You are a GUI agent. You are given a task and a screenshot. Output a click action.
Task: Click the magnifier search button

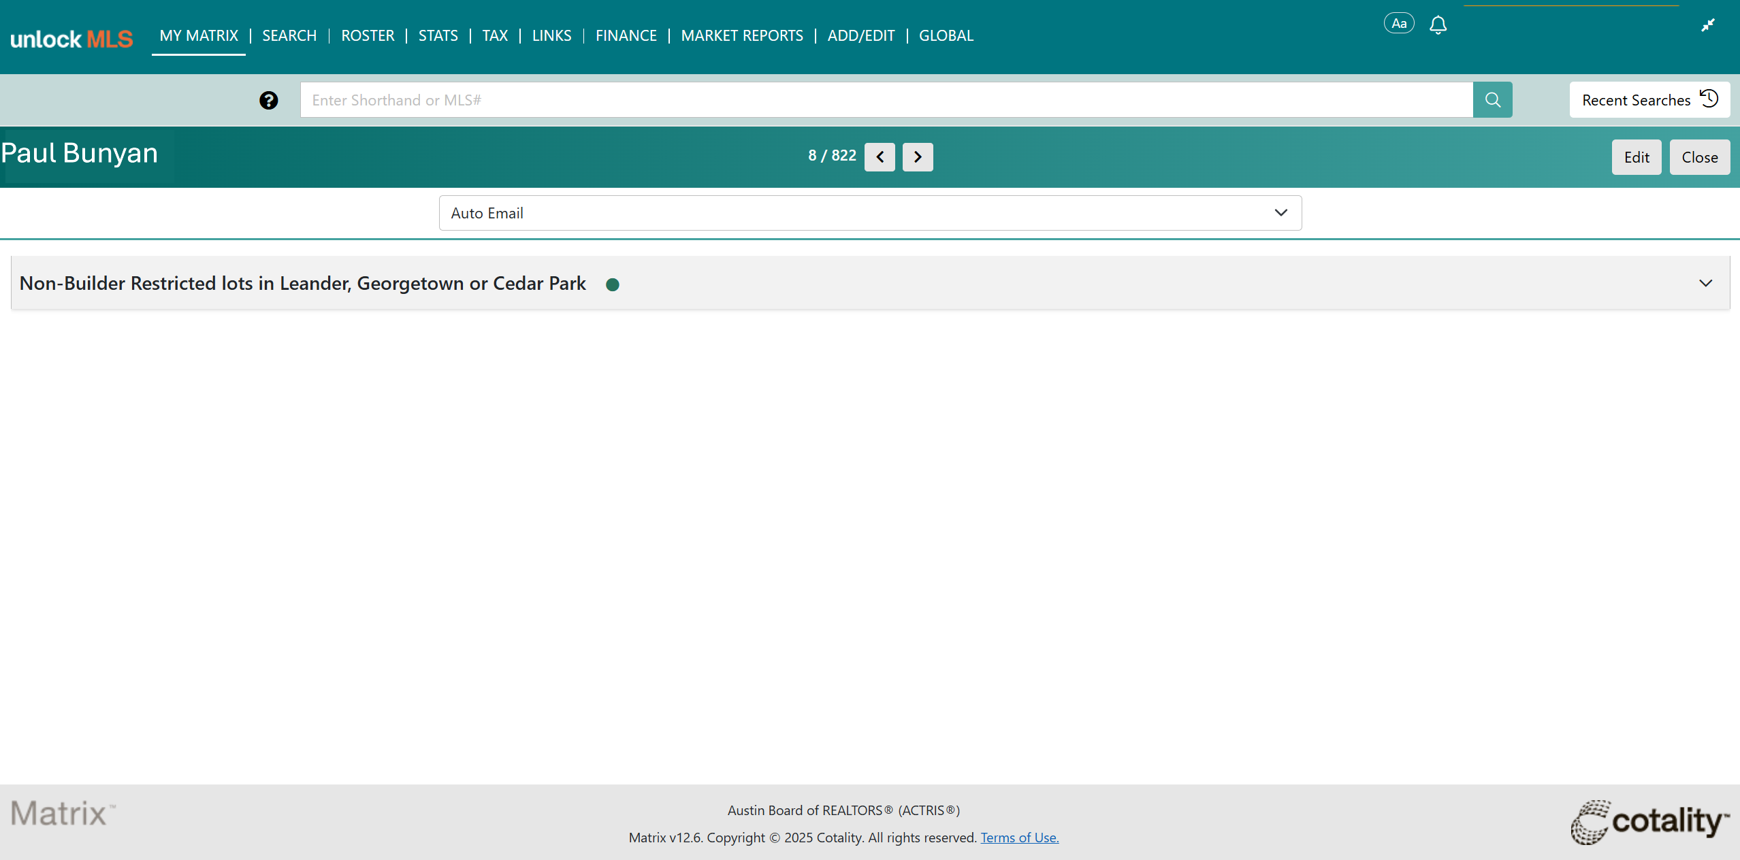(1493, 100)
